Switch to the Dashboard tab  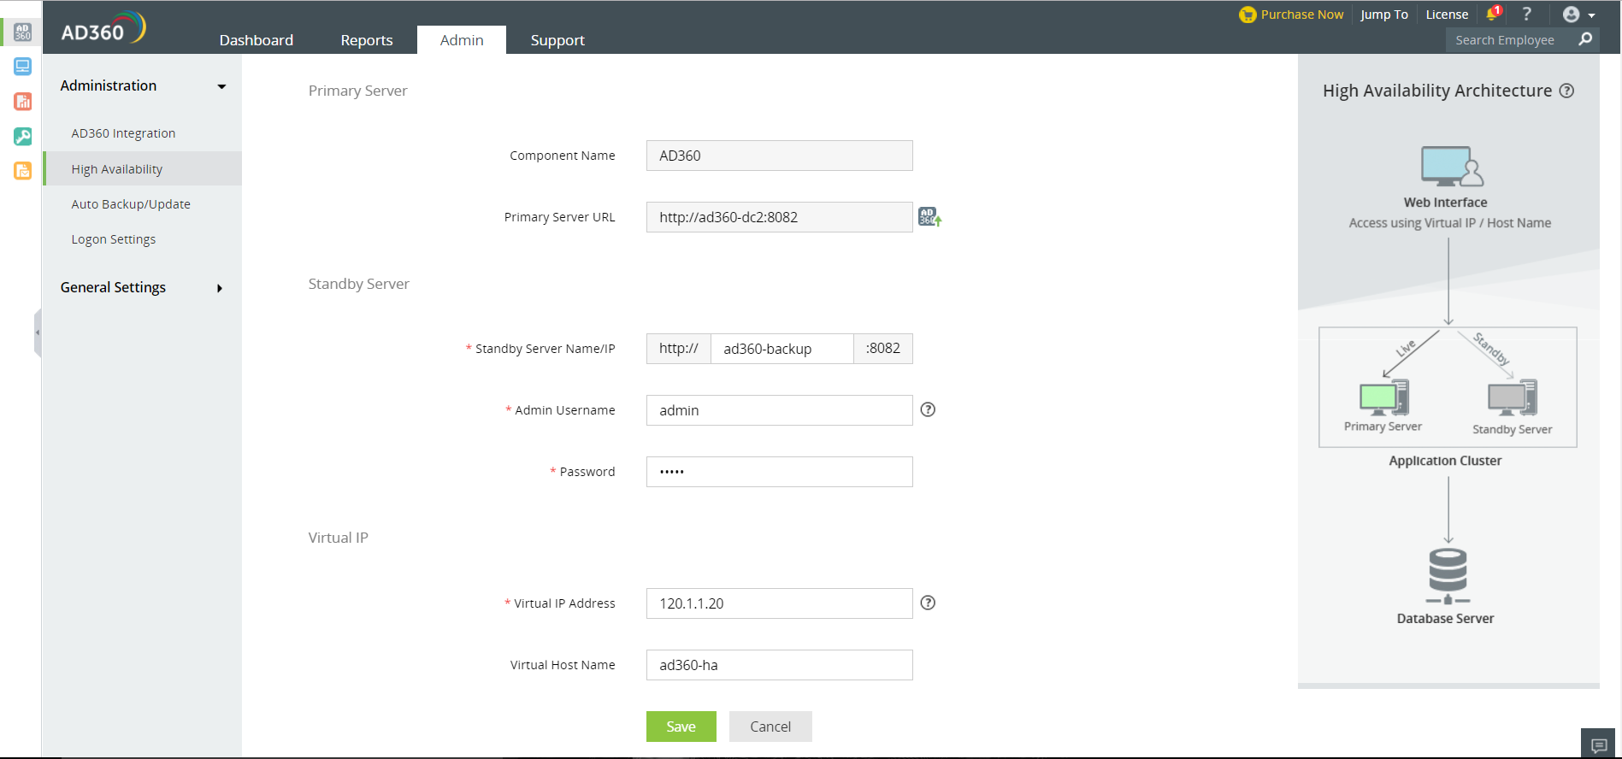[257, 40]
